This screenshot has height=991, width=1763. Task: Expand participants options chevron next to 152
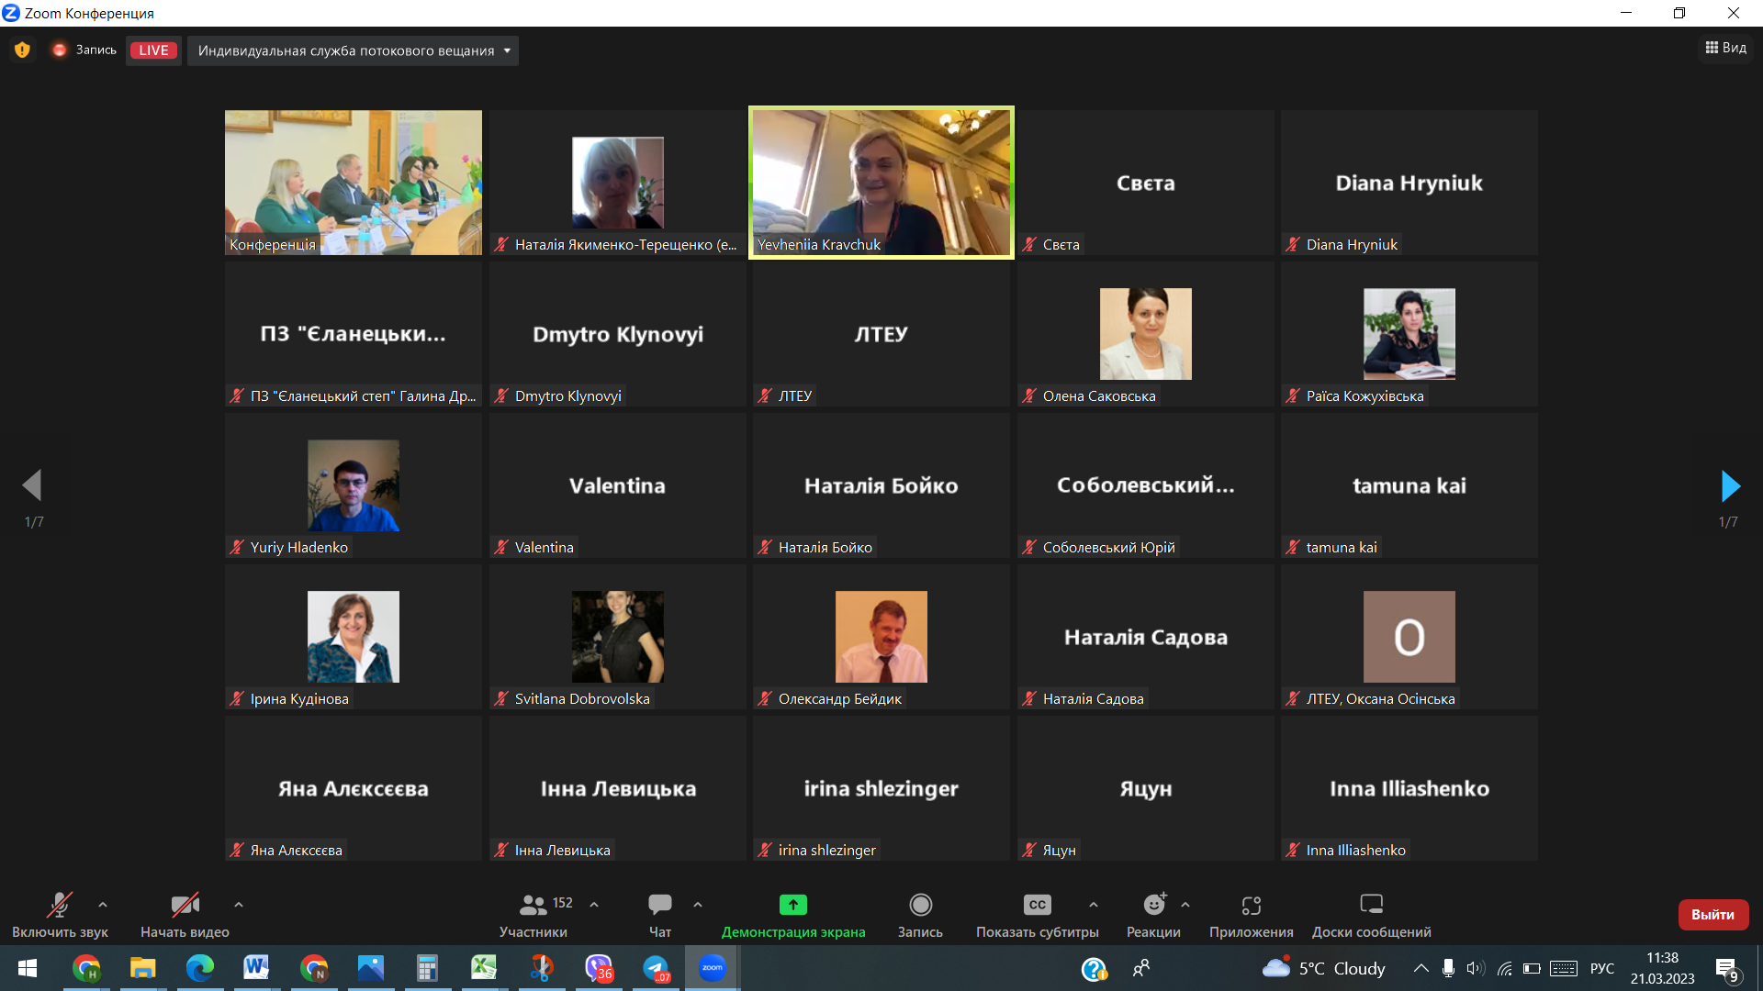tap(594, 905)
